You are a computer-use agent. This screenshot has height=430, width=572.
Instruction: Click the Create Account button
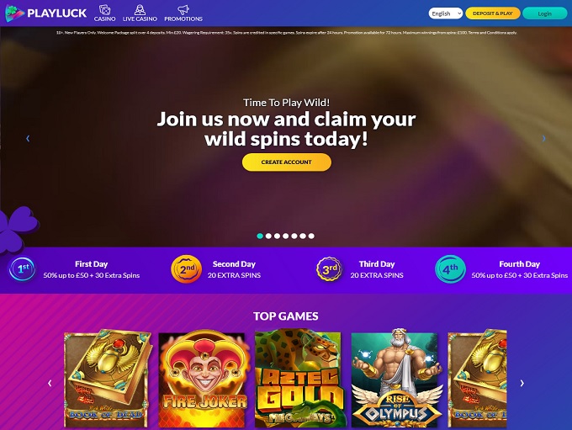(287, 162)
